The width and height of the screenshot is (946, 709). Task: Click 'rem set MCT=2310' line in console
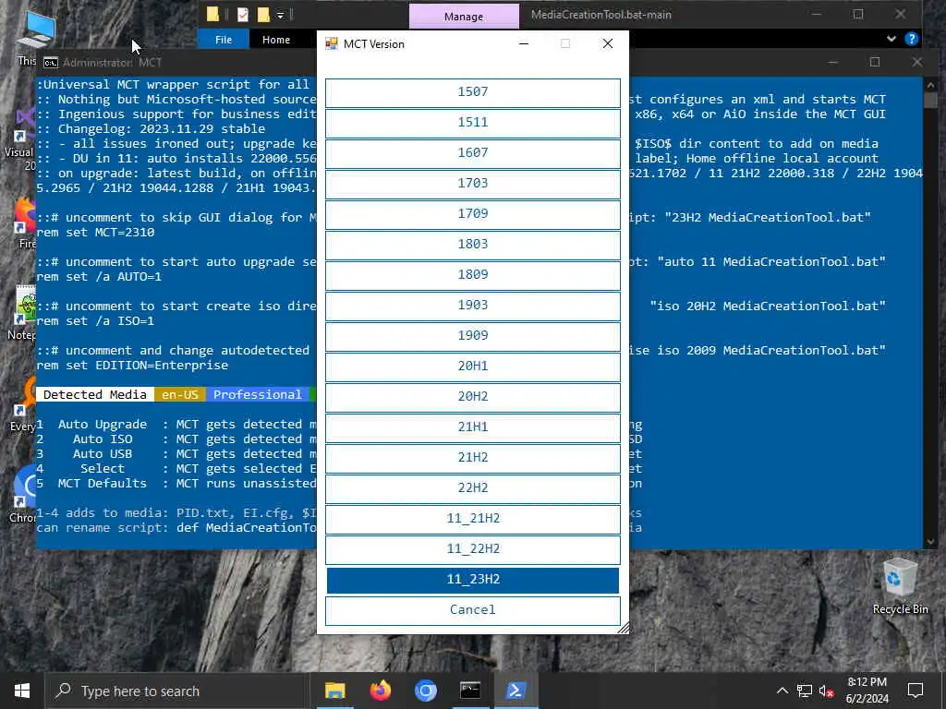pos(95,233)
